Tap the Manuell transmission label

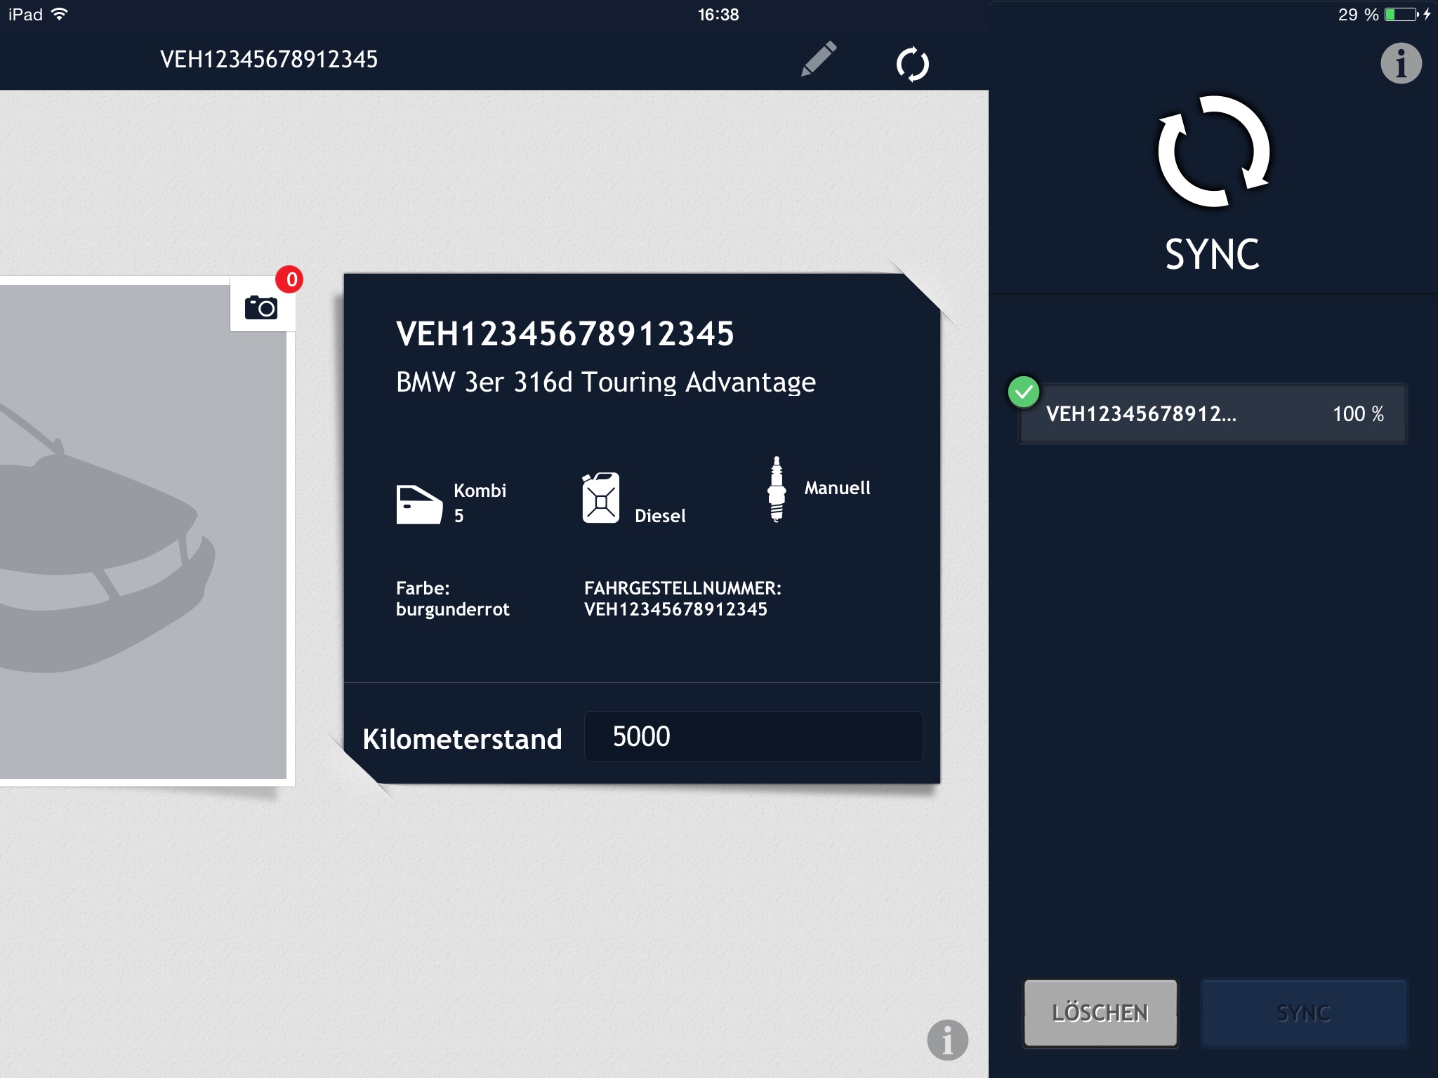837,488
